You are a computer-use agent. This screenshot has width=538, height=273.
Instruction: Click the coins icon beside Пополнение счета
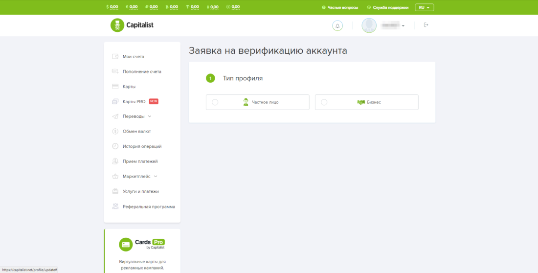115,71
